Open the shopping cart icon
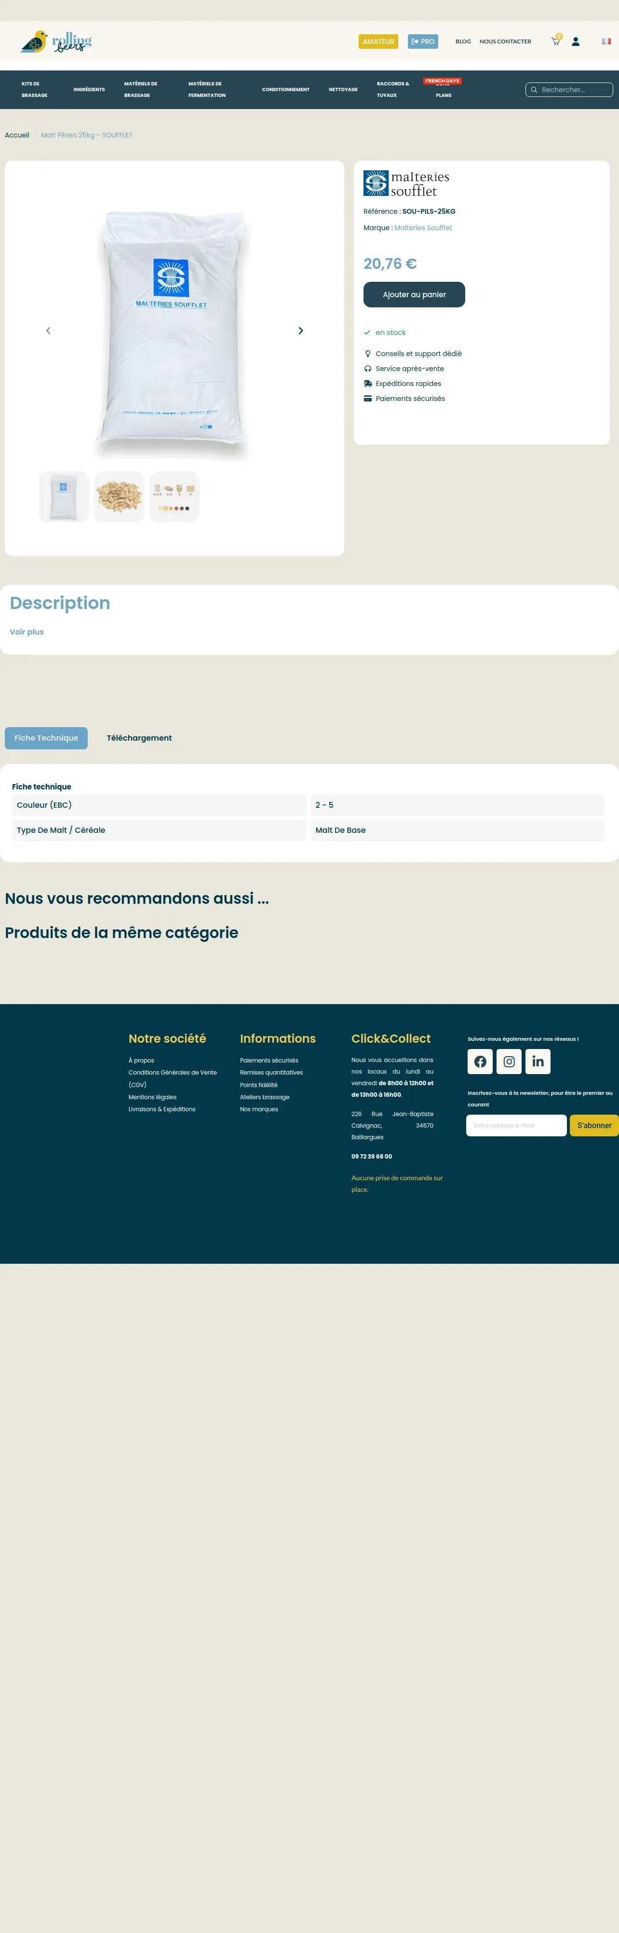The width and height of the screenshot is (619, 1933). tap(555, 41)
